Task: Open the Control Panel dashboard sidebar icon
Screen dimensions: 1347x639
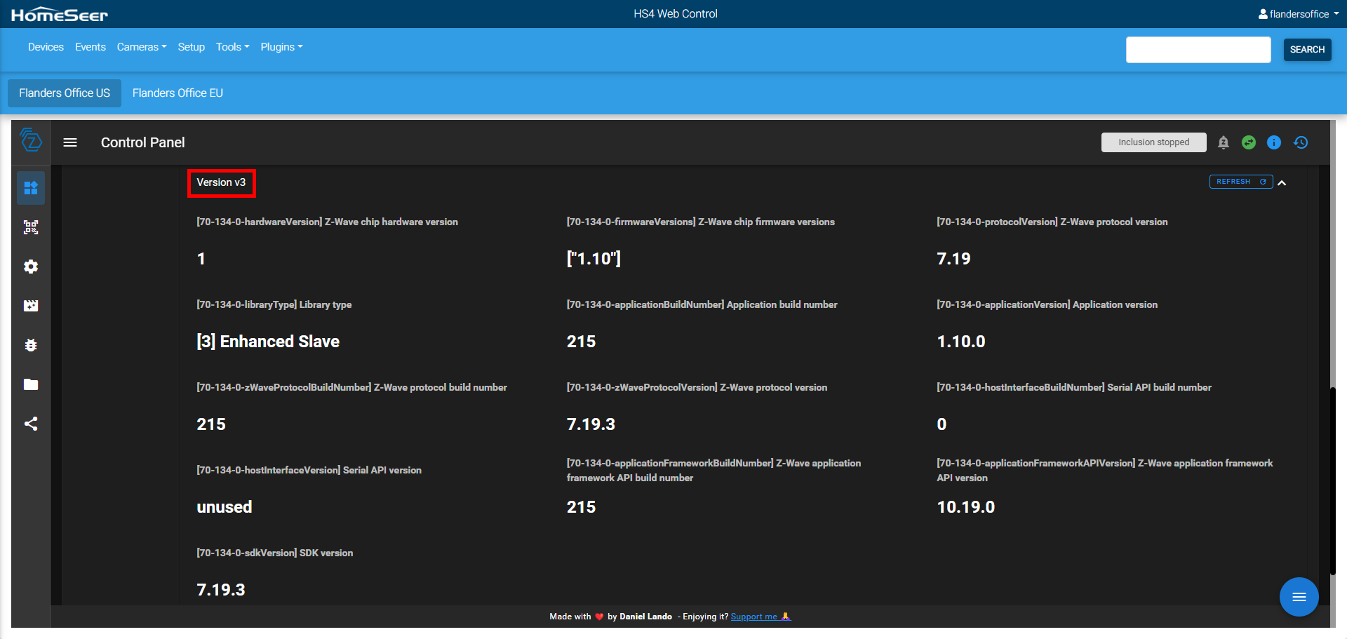Action: (x=31, y=188)
